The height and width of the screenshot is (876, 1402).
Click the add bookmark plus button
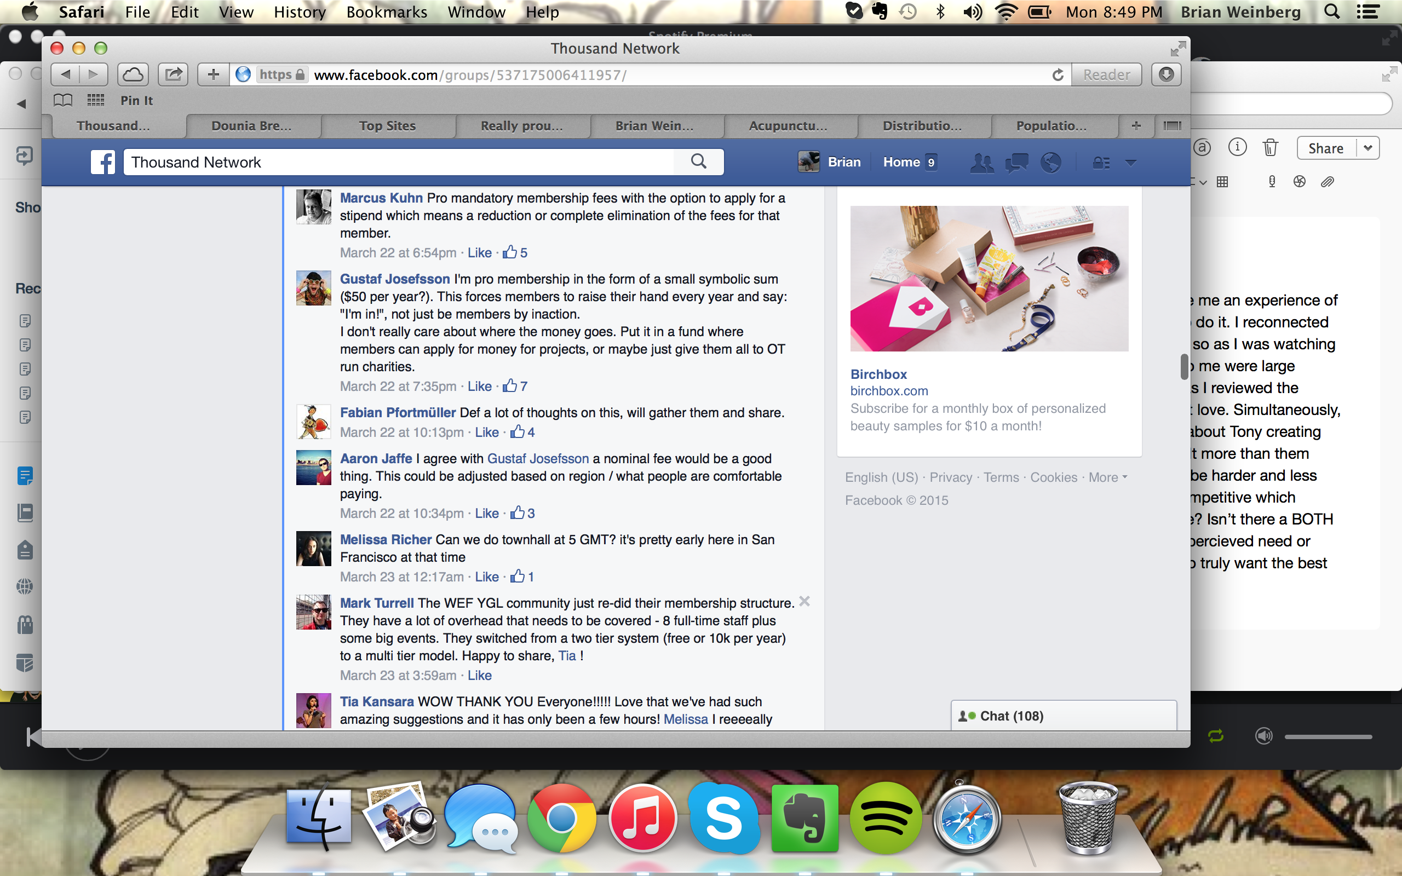pos(213,75)
